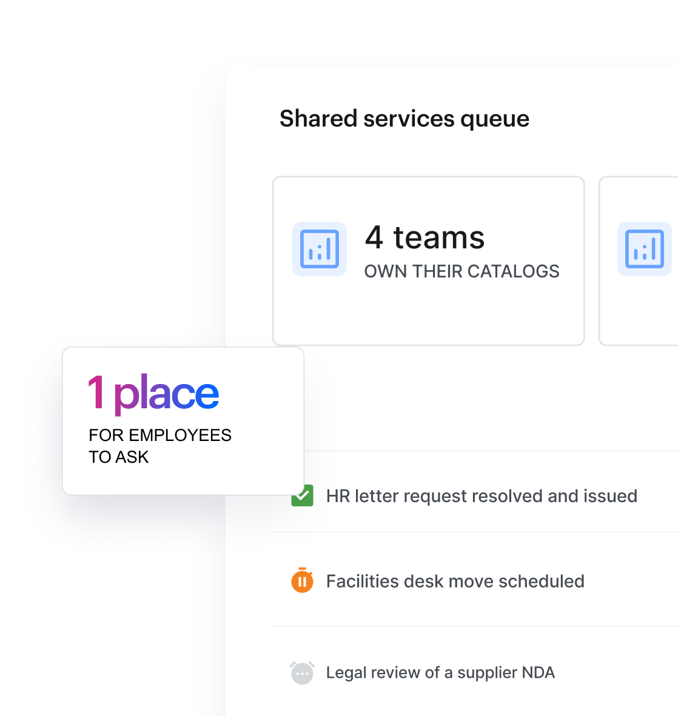Select the Shared services queue heading
Screen dimensions: 678x716
coord(404,119)
